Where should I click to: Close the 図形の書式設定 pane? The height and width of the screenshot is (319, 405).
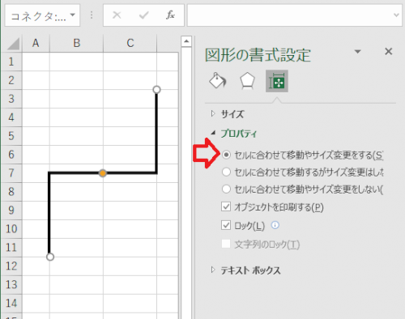[x=388, y=51]
